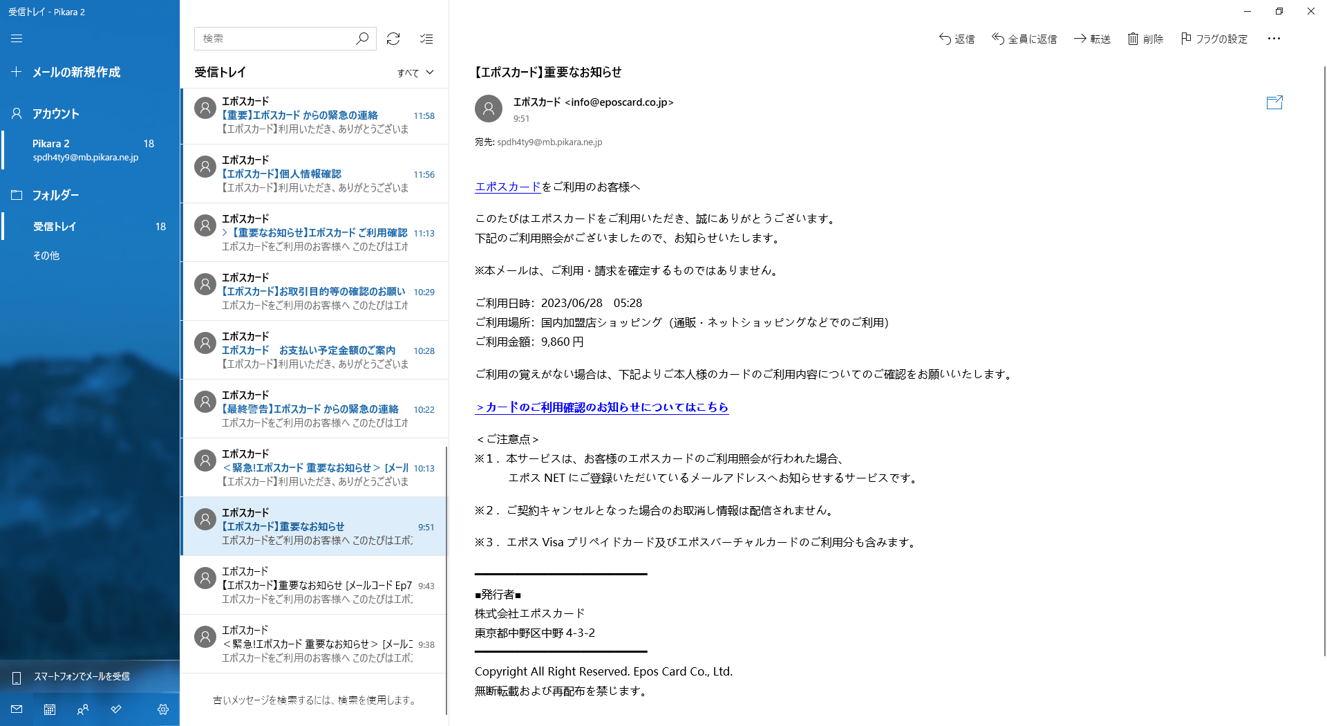Viewport: 1327px width, 726px height.
Task: Open the more actions ellipsis menu
Action: point(1274,39)
